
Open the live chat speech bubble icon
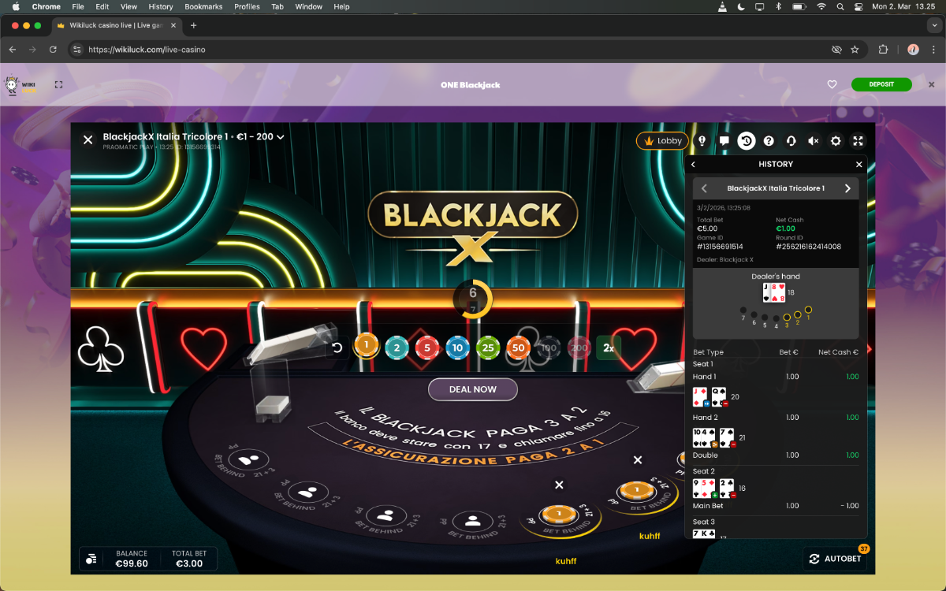[724, 141]
